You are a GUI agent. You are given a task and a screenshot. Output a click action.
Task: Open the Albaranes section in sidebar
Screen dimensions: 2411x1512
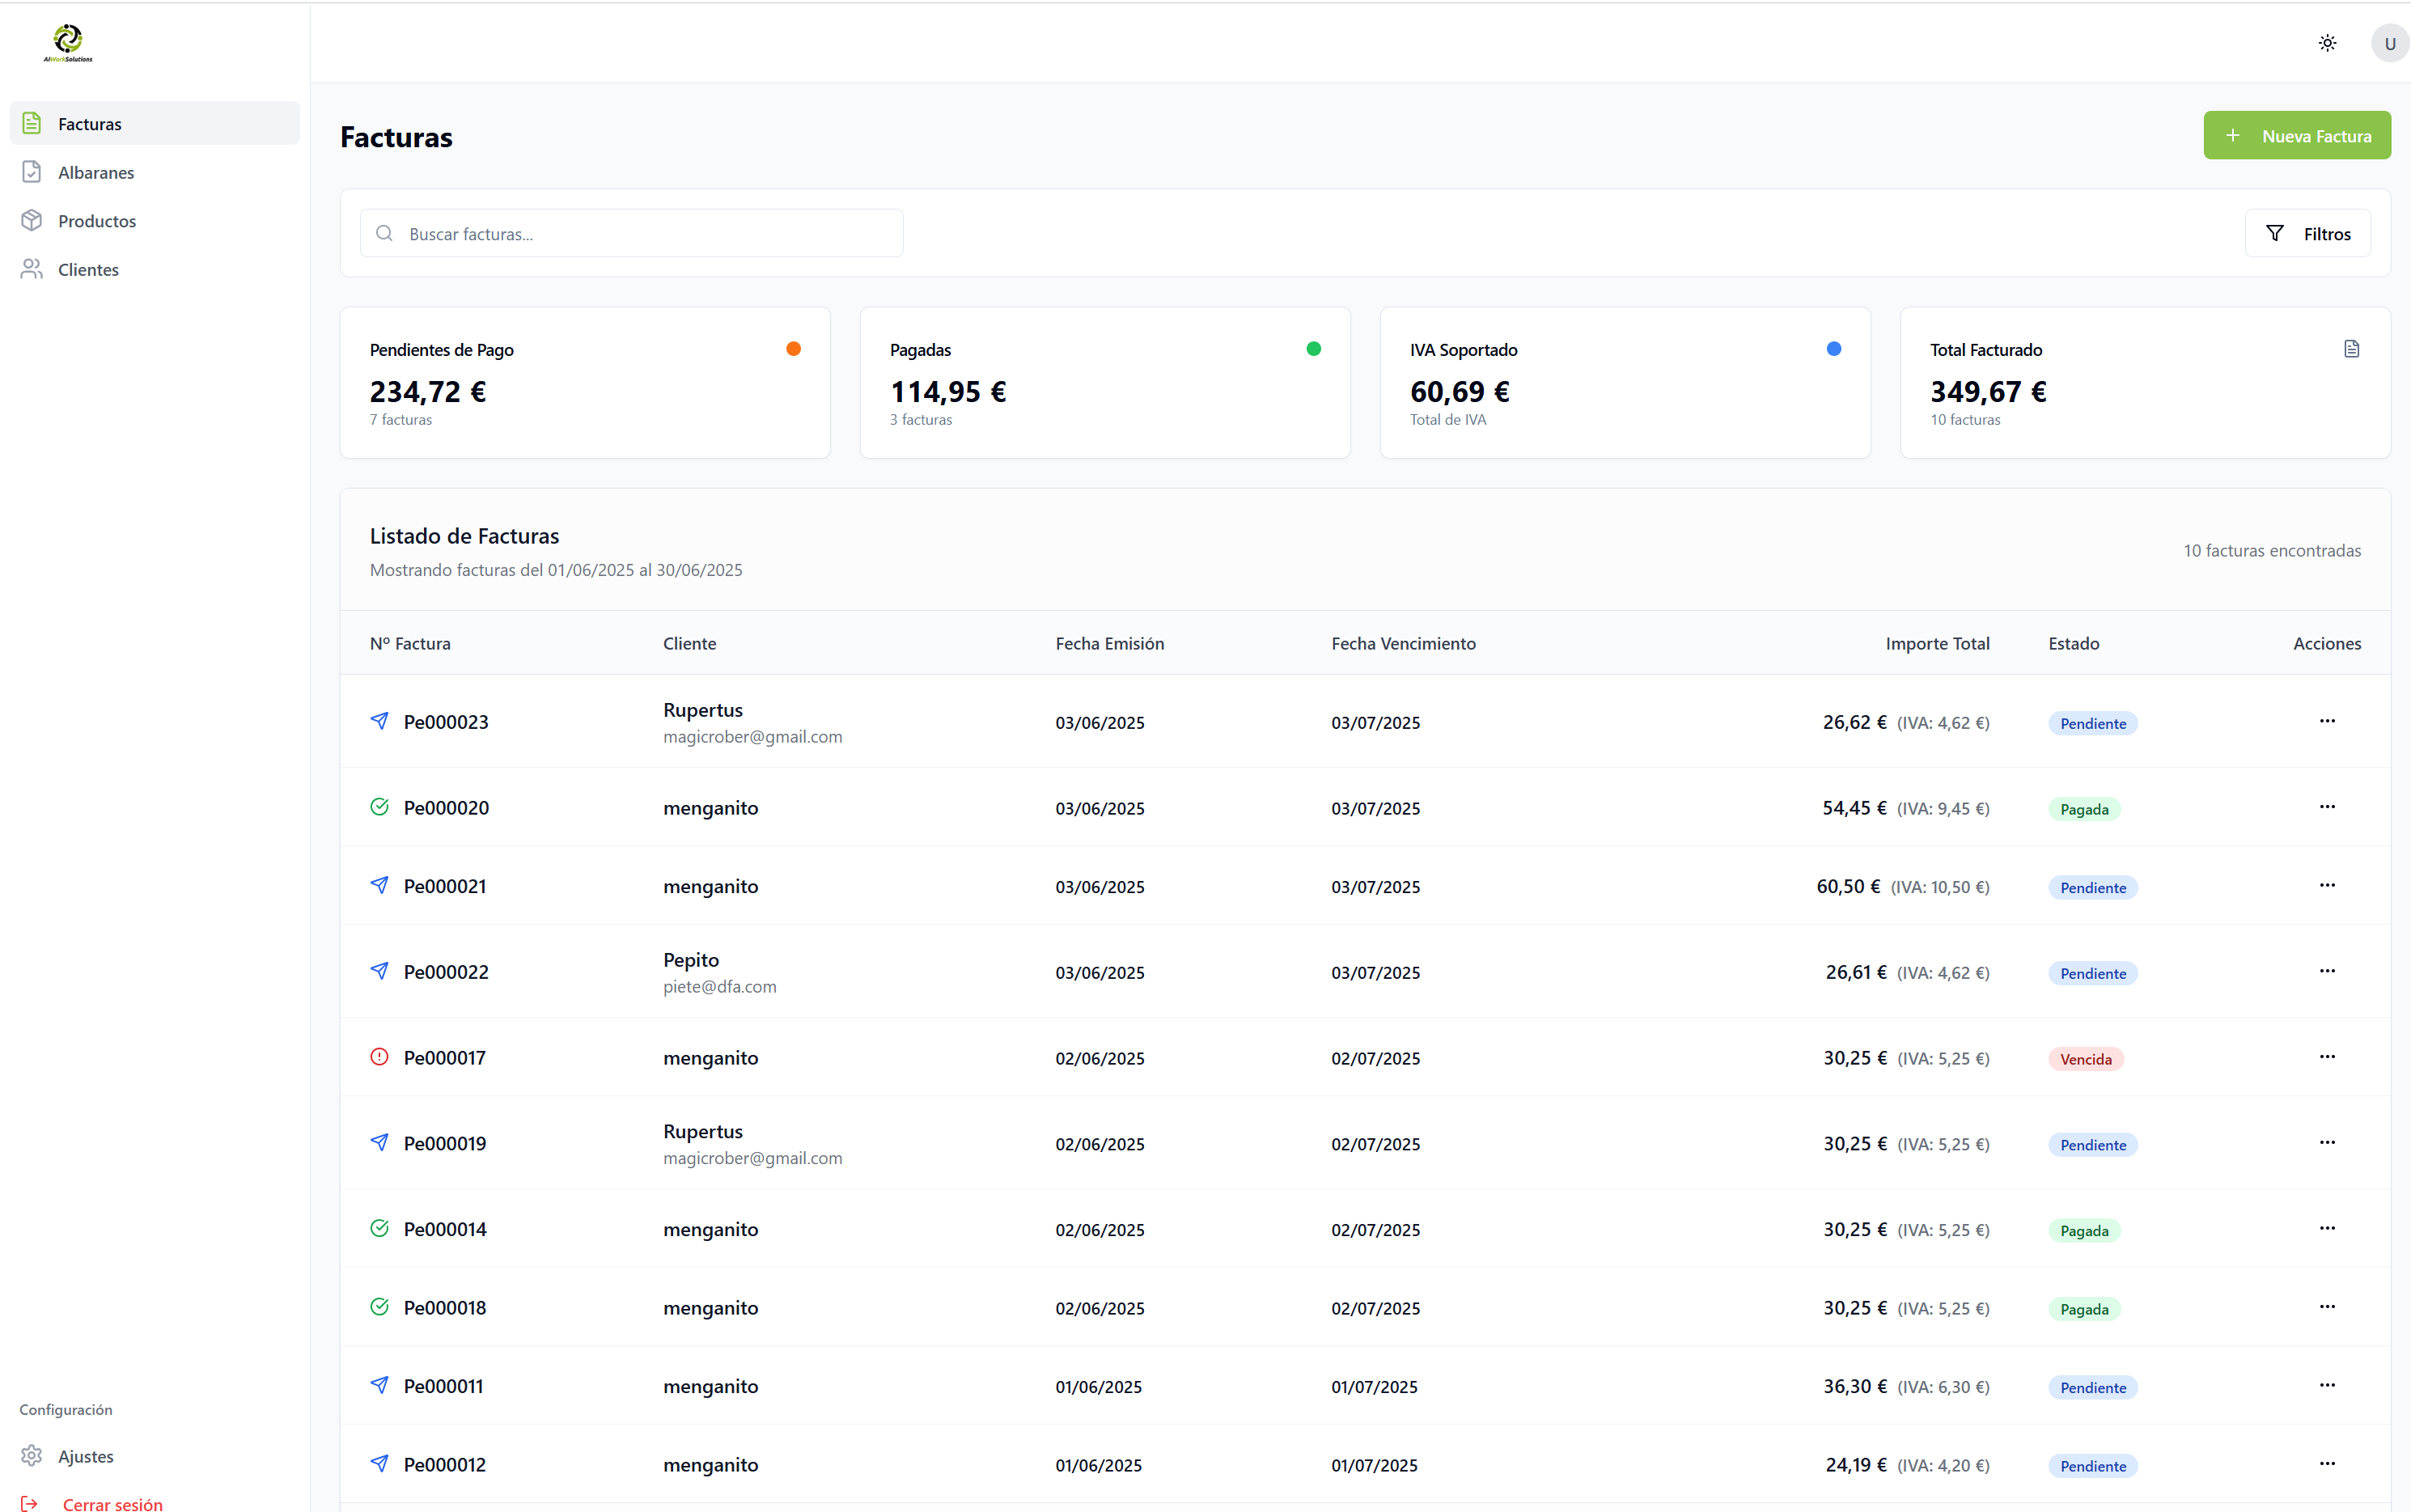tap(96, 172)
